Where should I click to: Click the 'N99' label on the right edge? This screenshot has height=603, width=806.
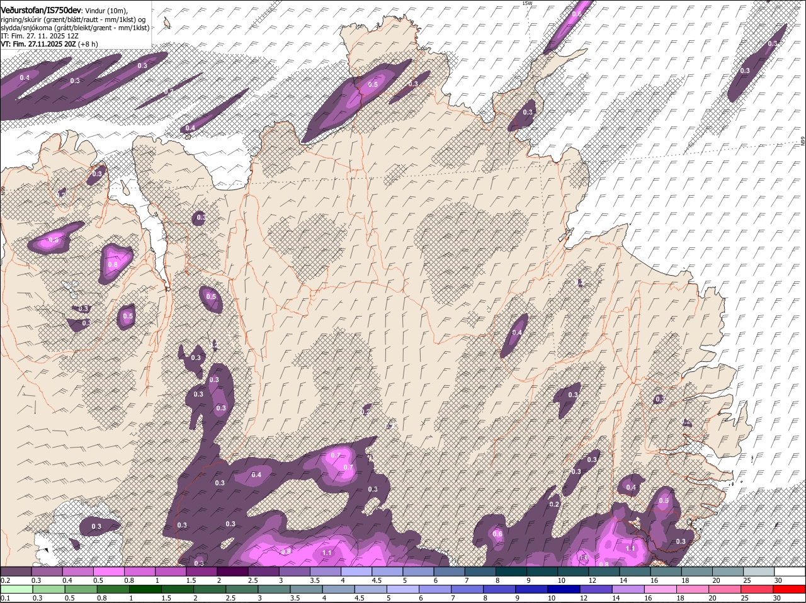803,142
